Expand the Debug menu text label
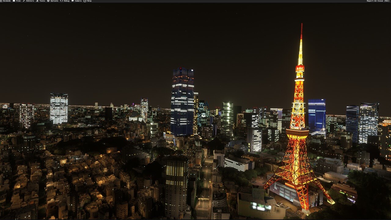391x220 pixels. (66, 1)
